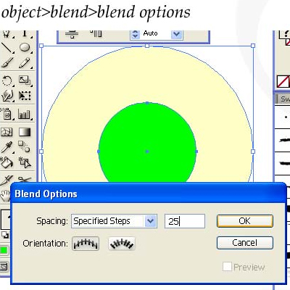This screenshot has height=290, width=290.
Task: Click the None swatch with red slash
Action: click(283, 81)
